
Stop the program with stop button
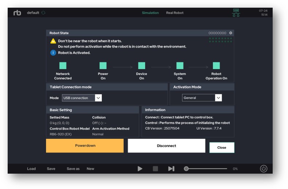click(155, 169)
